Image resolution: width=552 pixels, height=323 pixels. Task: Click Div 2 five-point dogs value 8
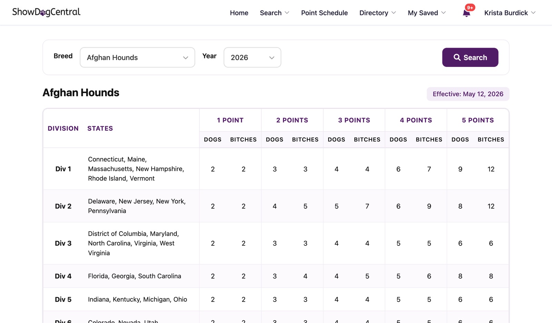(x=460, y=206)
